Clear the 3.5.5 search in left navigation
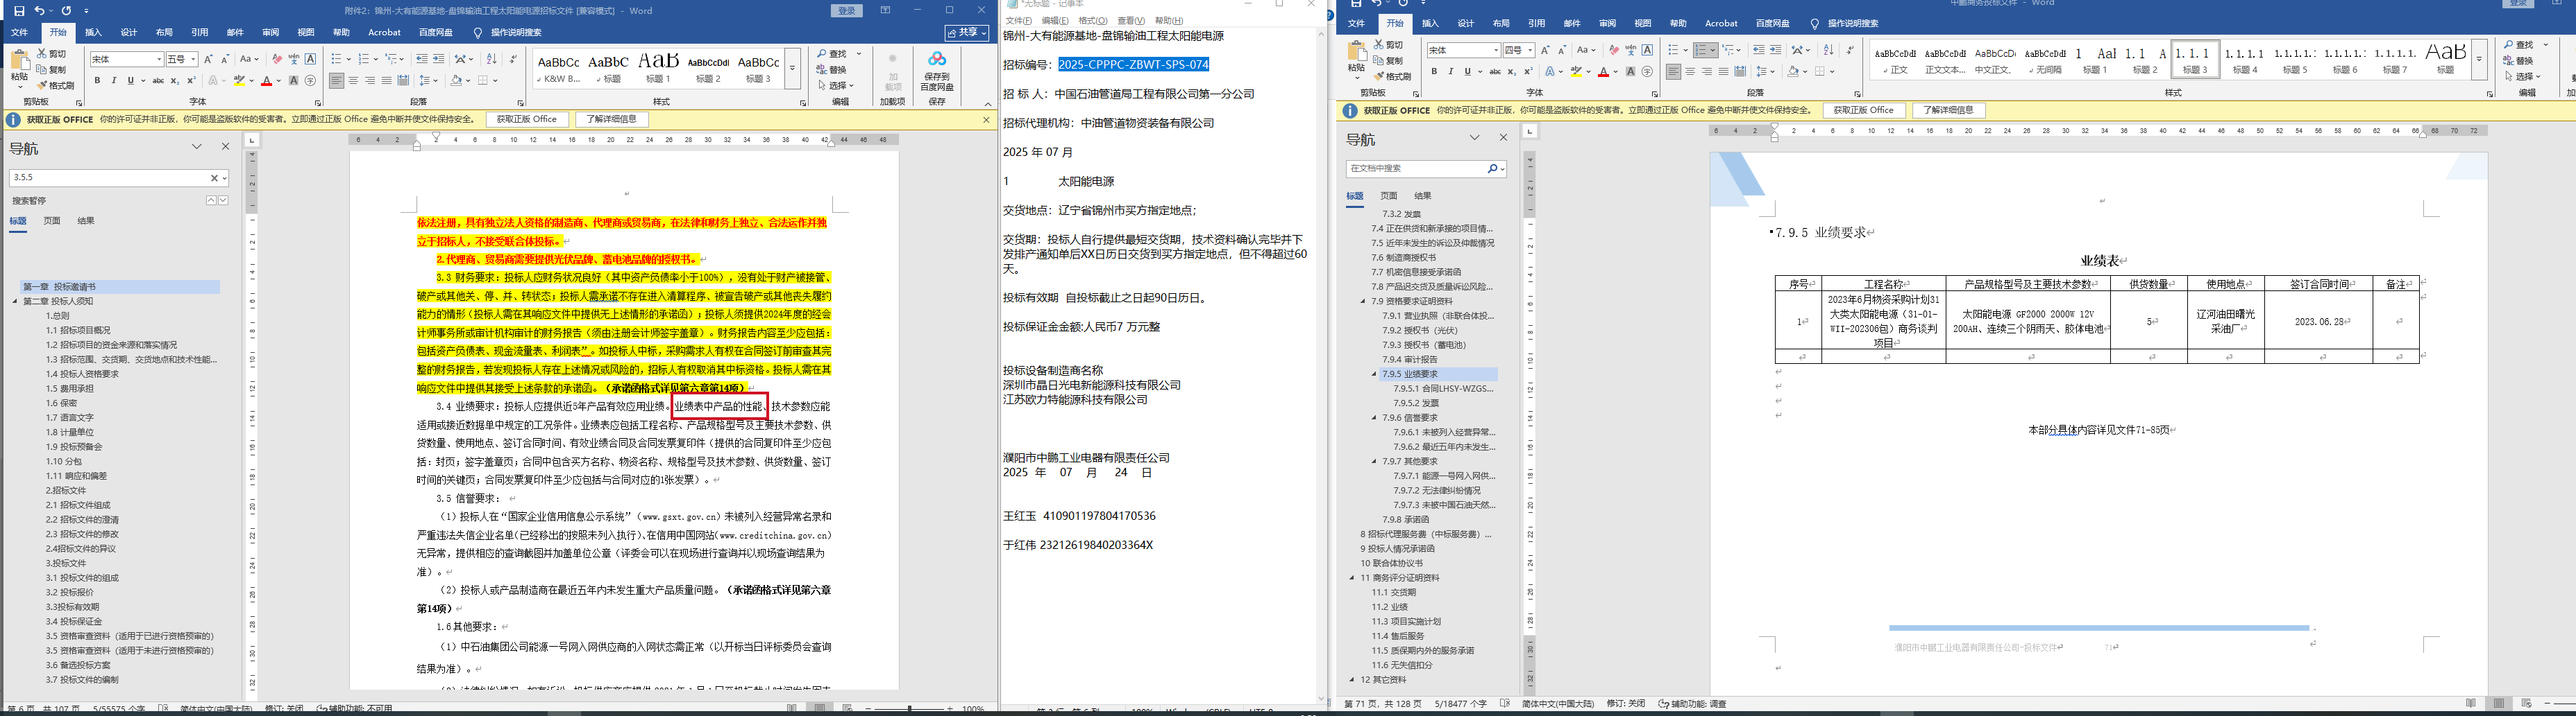2576x716 pixels. pos(214,177)
